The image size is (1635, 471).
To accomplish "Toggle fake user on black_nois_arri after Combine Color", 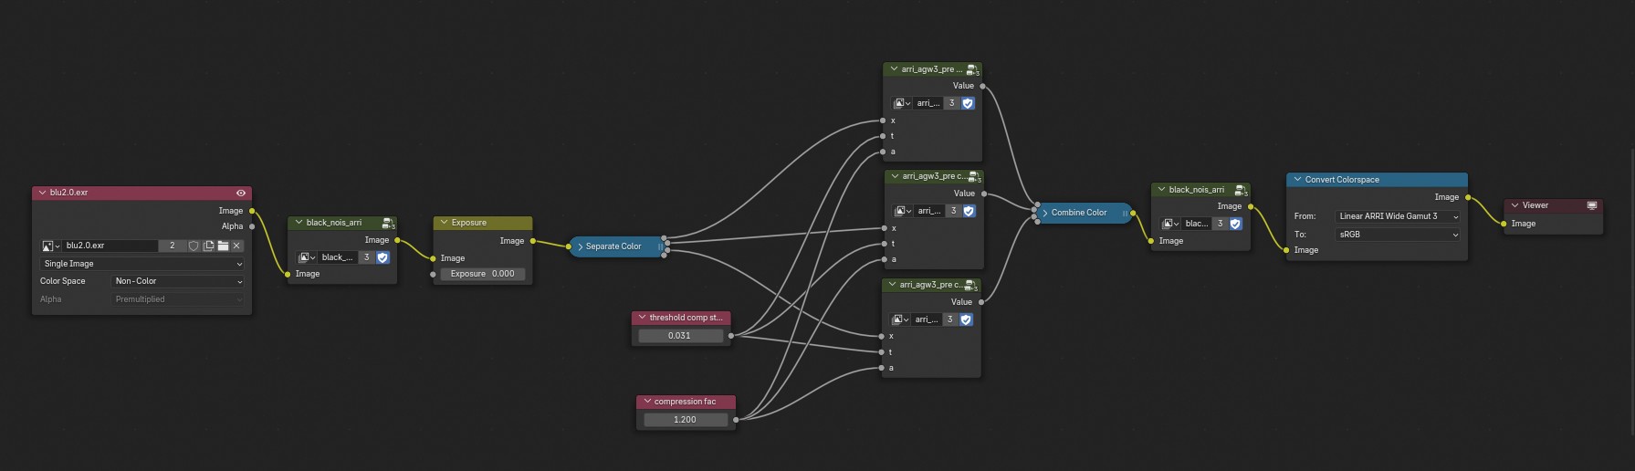I will [x=1235, y=224].
